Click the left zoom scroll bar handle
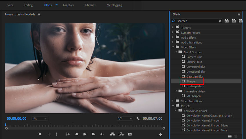Image resolution: width=246 pixels, height=139 pixels. (6, 128)
